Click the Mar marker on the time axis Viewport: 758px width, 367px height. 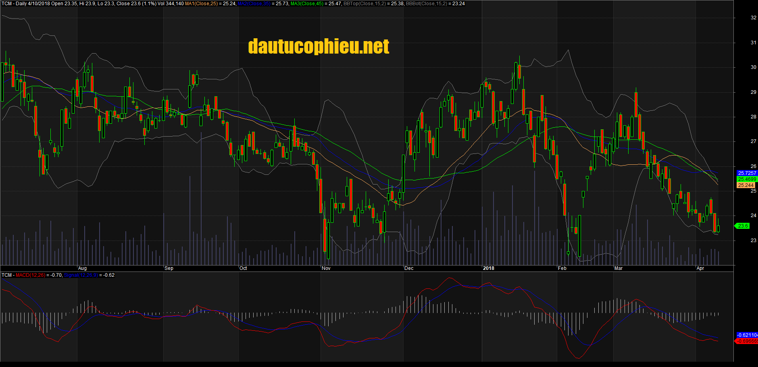tap(618, 268)
